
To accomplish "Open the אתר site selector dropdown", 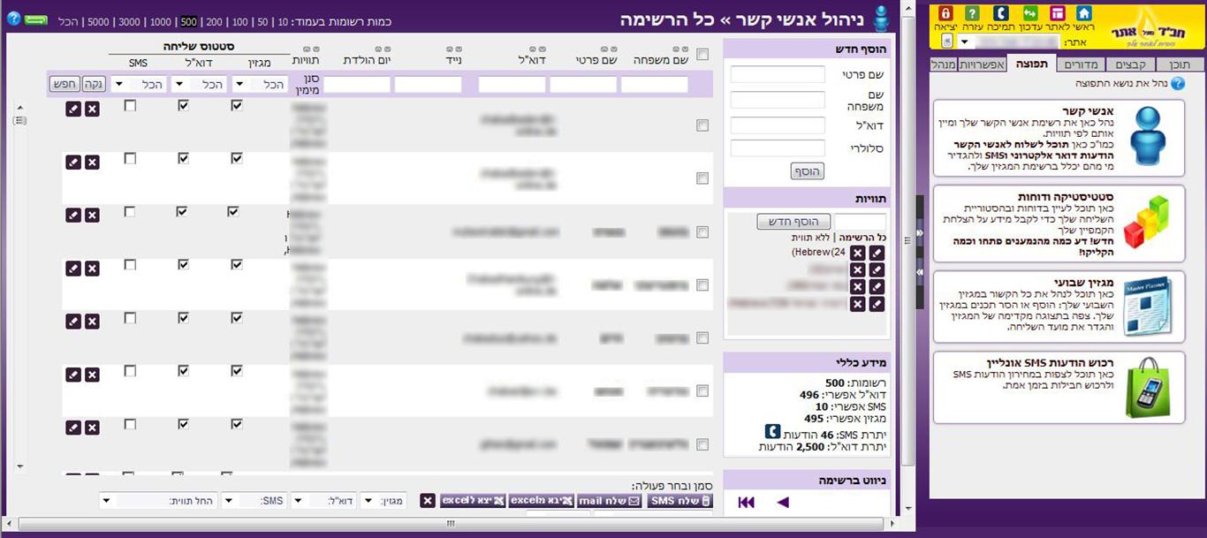I will point(1008,42).
